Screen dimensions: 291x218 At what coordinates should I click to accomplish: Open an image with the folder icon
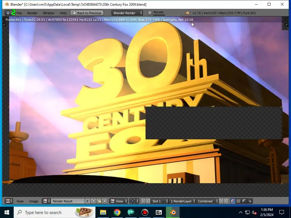(99, 201)
